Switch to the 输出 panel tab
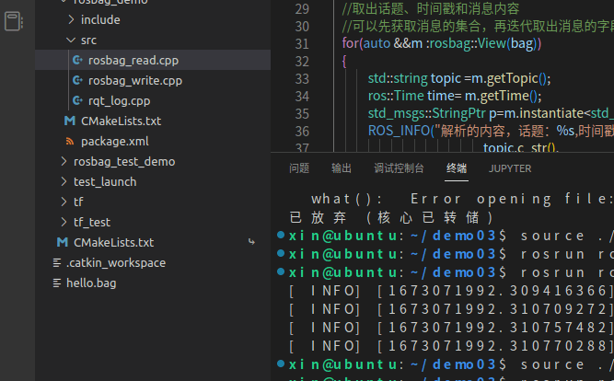This screenshot has height=381, width=614. (342, 168)
